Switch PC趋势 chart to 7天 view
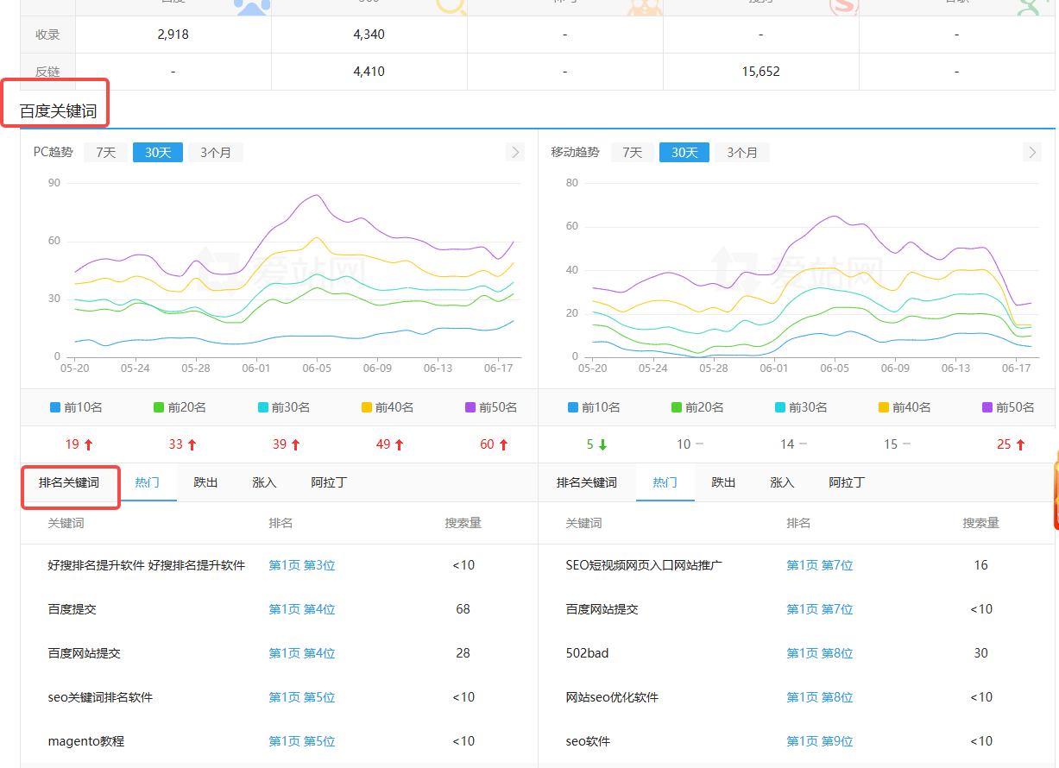Image resolution: width=1059 pixels, height=768 pixels. [x=105, y=152]
